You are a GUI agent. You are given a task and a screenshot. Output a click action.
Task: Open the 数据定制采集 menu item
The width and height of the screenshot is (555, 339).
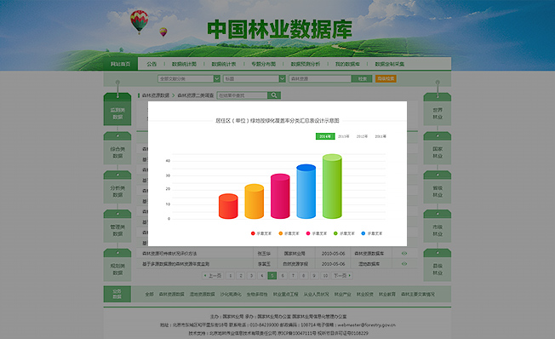[389, 64]
